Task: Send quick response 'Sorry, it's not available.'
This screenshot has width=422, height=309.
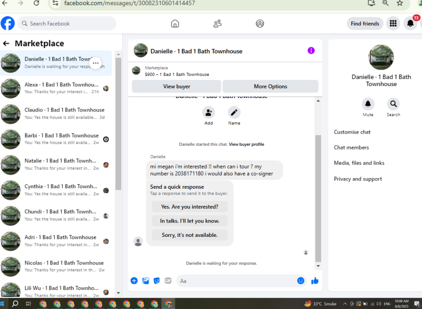Action: pyautogui.click(x=190, y=235)
